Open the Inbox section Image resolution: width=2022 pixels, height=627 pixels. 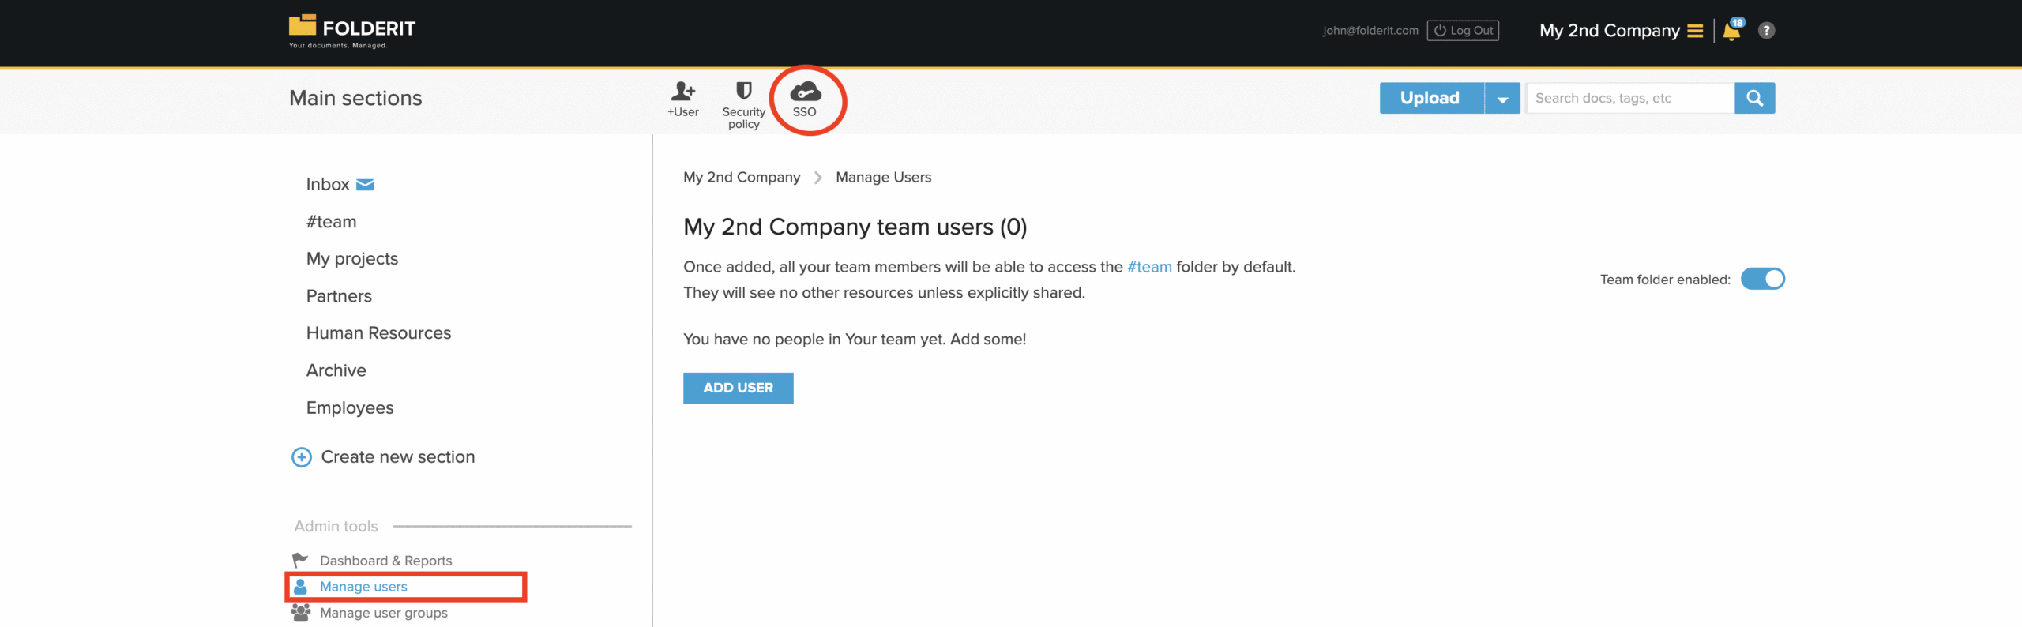(x=328, y=184)
